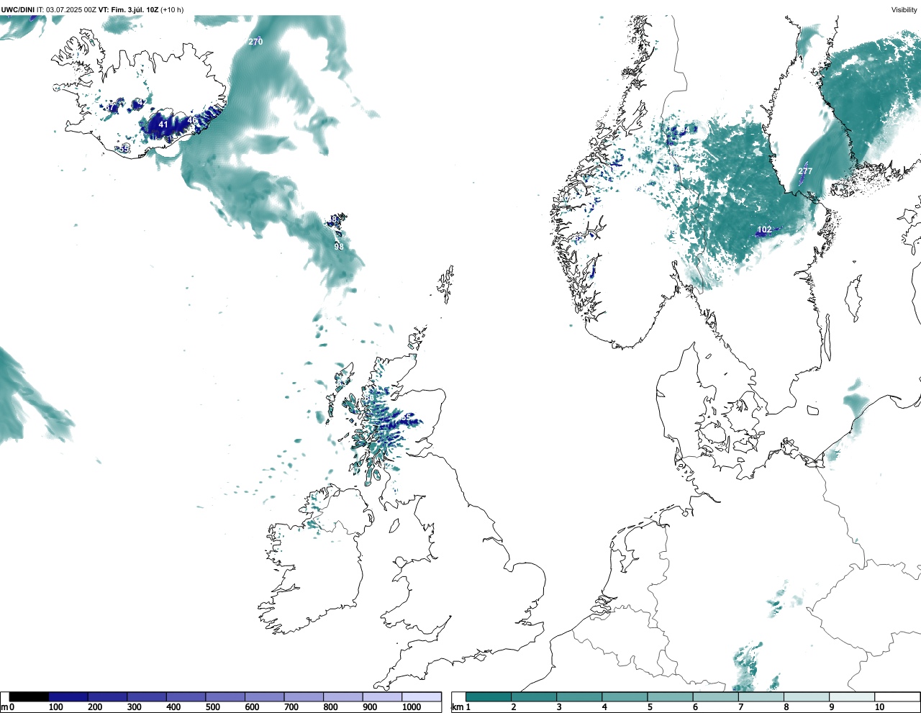The width and height of the screenshot is (921, 713).
Task: Click the swatch between 400 and 500 m
Action: (186, 697)
